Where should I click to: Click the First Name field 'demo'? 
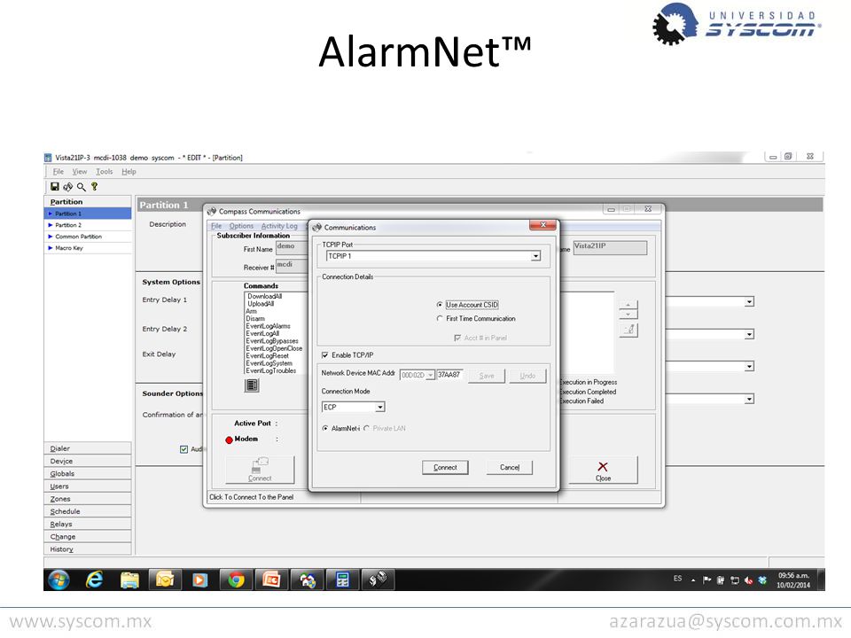[x=292, y=248]
